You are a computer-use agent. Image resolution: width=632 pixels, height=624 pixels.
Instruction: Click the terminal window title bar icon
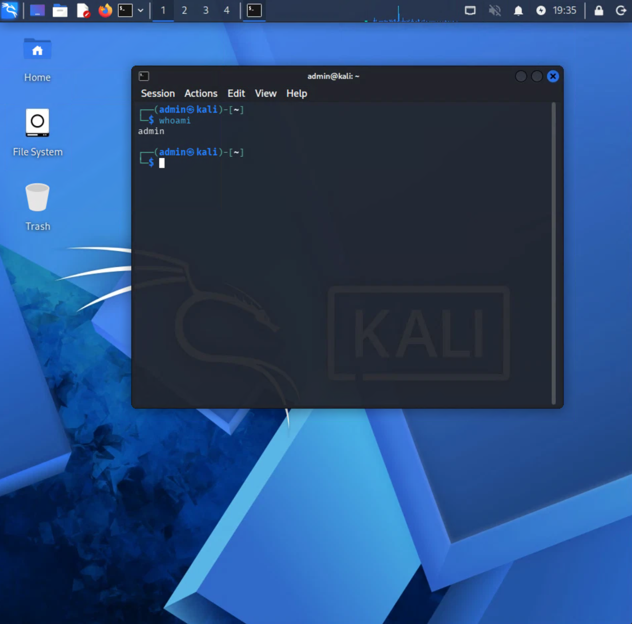pos(144,76)
